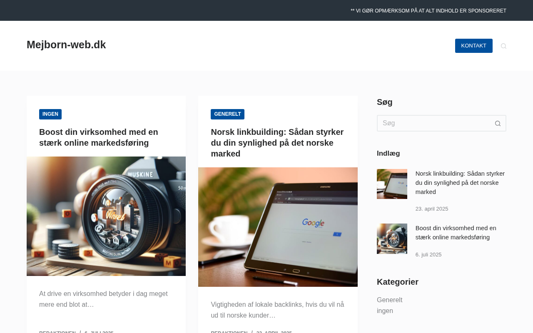
Task: Submit search with sidebar magnifier icon
Action: (498, 123)
